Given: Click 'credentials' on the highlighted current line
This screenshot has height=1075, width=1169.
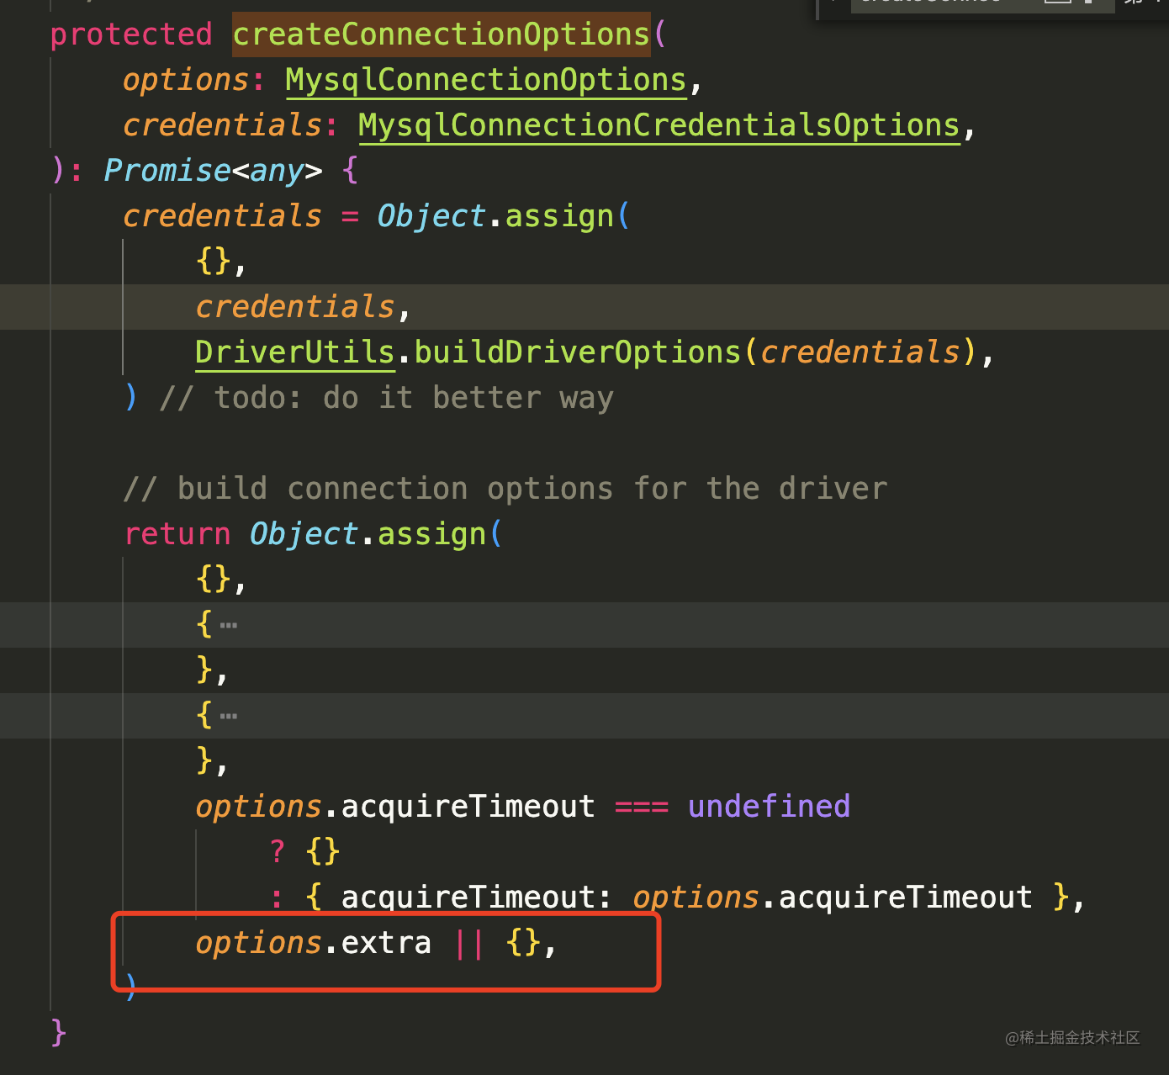Looking at the screenshot, I should pos(295,307).
